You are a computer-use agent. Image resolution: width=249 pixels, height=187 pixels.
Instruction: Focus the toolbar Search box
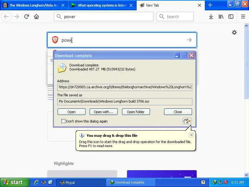tap(175, 17)
